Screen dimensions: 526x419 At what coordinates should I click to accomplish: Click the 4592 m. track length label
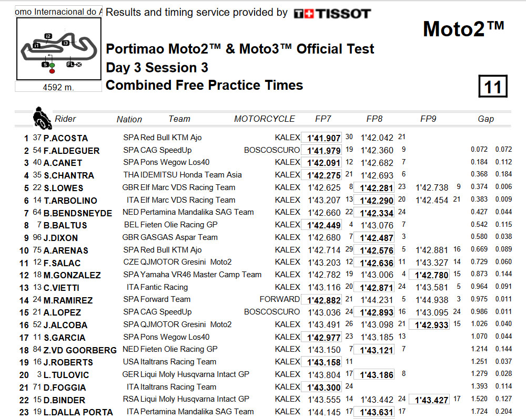tap(58, 87)
